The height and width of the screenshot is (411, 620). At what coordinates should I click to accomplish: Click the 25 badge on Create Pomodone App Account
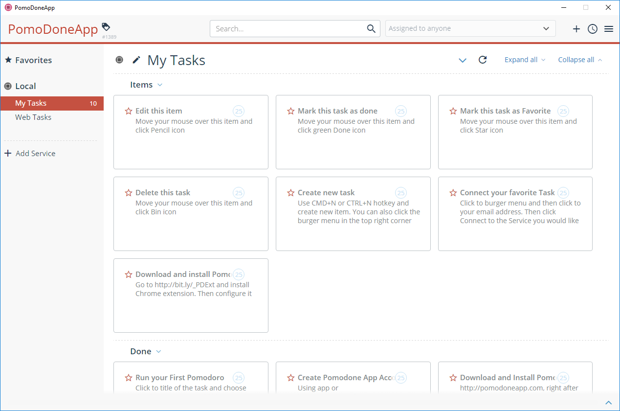coord(401,378)
